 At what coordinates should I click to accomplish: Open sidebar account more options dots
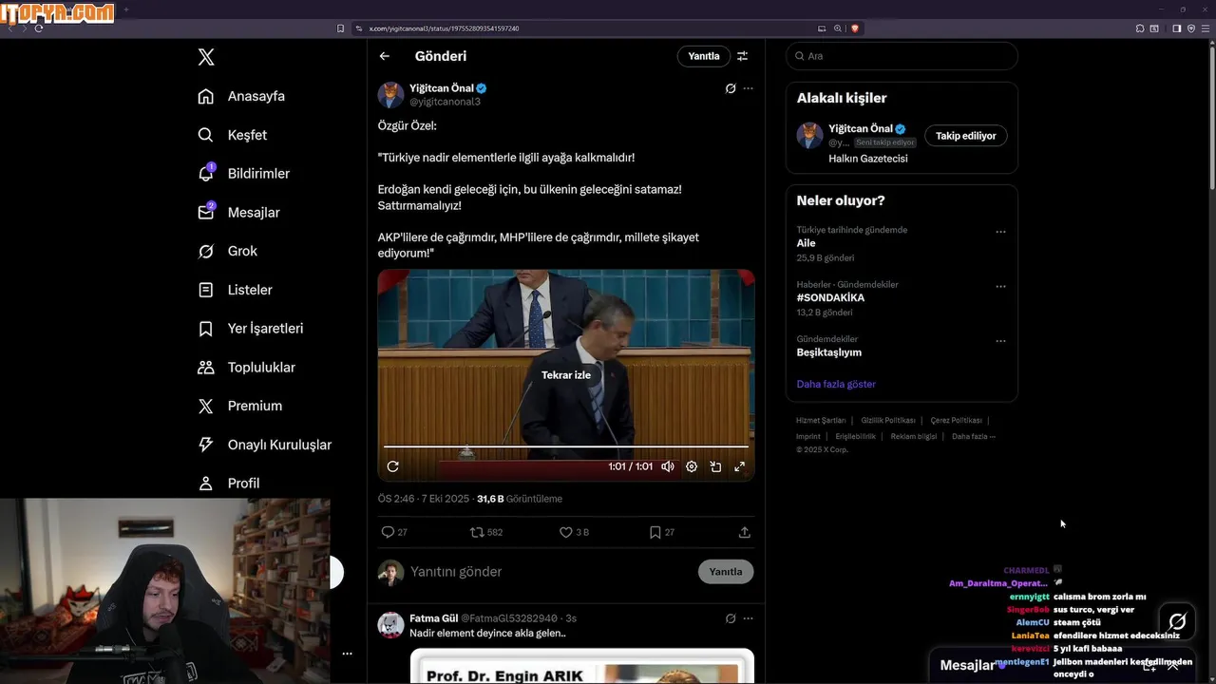[x=347, y=654]
